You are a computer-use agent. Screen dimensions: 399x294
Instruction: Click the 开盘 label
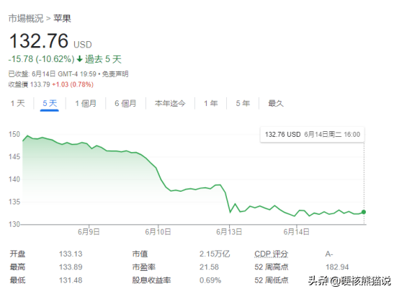point(17,254)
